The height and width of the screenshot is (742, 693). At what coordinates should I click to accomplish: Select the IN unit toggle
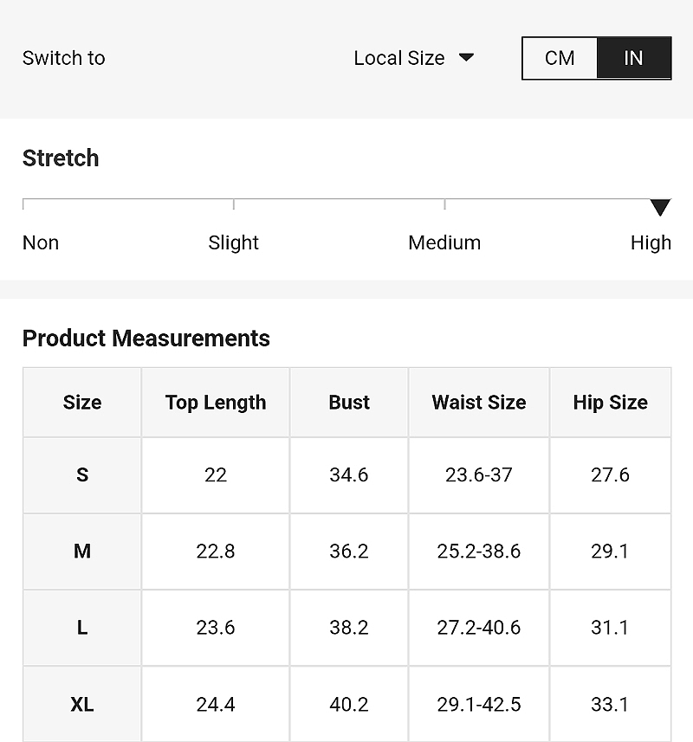[634, 58]
